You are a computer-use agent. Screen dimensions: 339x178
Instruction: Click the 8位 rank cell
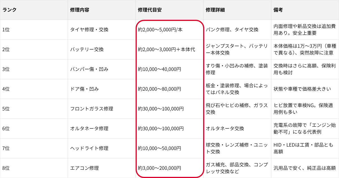click(x=6, y=168)
